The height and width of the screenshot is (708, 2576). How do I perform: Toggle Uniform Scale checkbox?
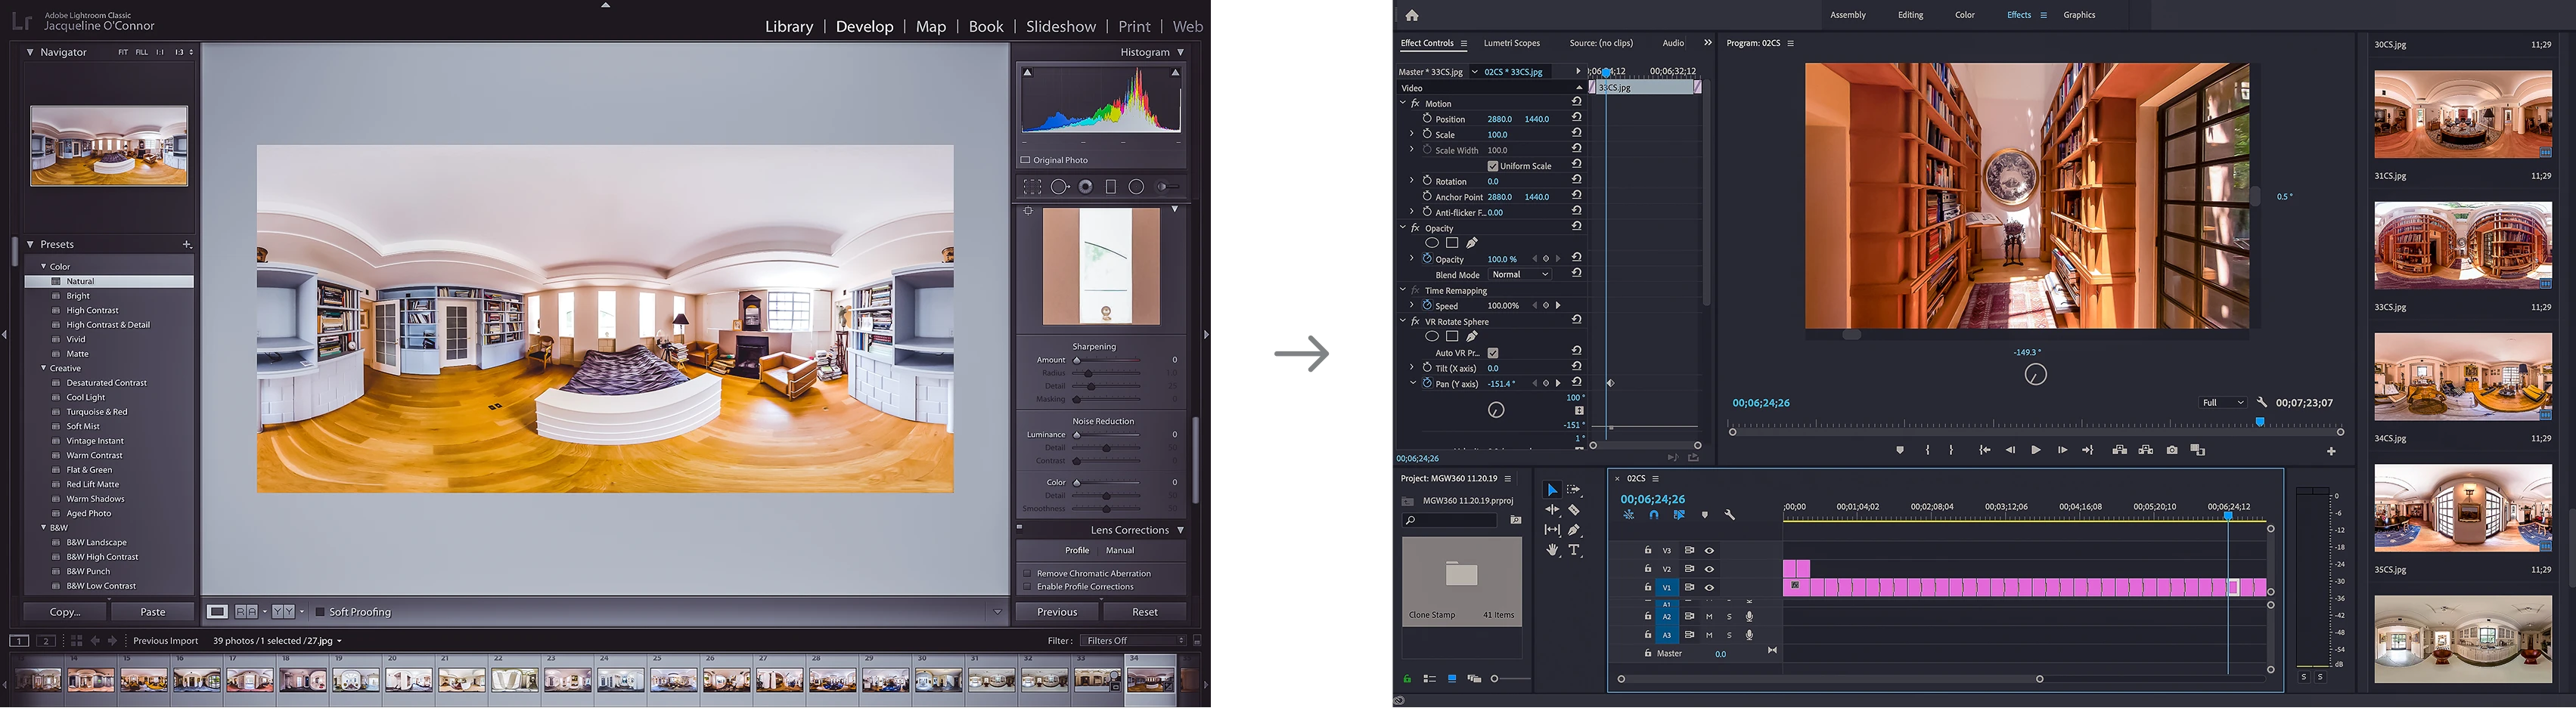click(x=1493, y=165)
